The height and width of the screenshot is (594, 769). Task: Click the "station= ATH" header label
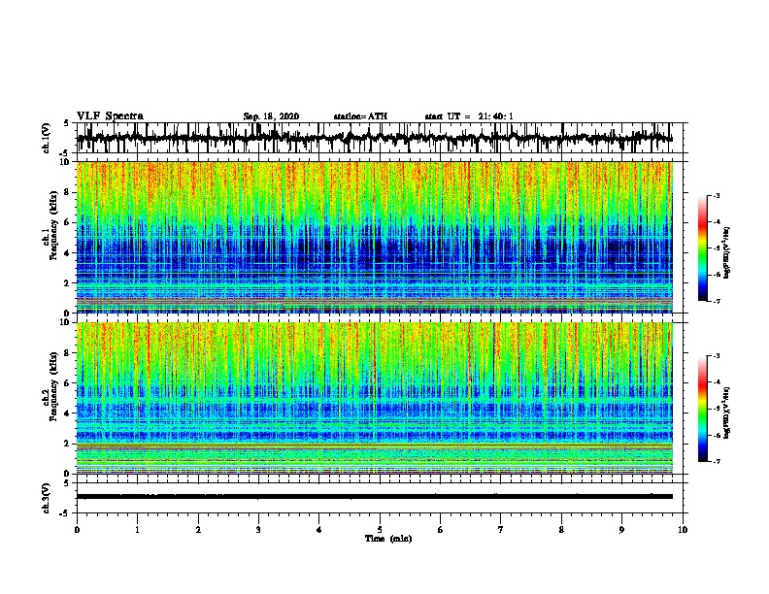tap(360, 116)
